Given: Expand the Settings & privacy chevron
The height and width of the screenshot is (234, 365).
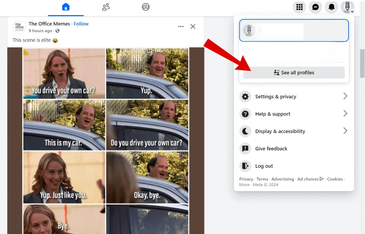Looking at the screenshot, I should coord(345,96).
